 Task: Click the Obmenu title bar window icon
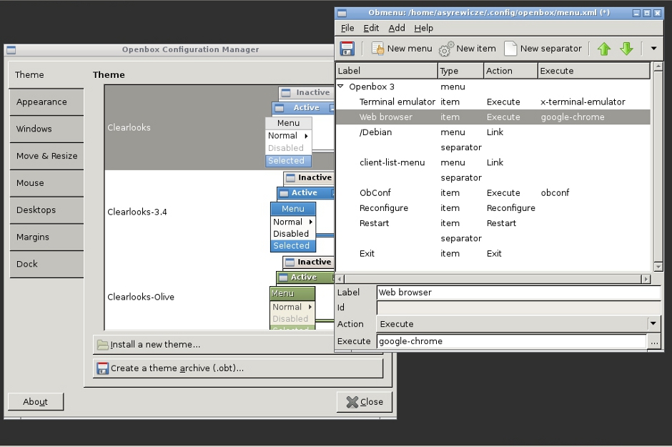[x=342, y=13]
